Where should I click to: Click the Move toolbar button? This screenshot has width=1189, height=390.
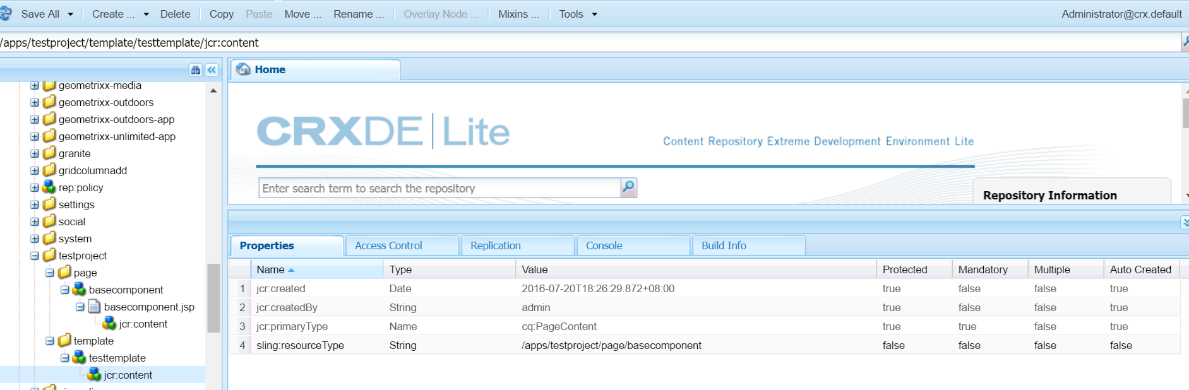click(x=303, y=14)
